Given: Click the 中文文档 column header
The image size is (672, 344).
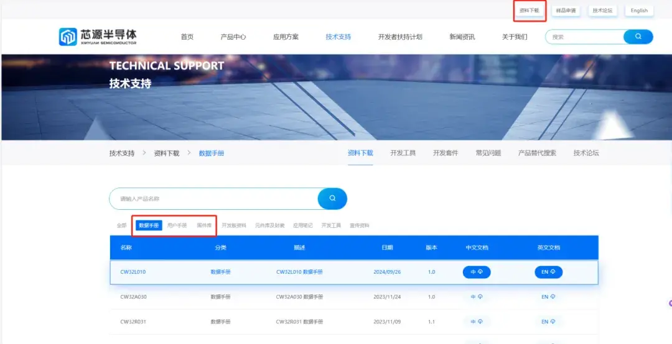Looking at the screenshot, I should [477, 248].
